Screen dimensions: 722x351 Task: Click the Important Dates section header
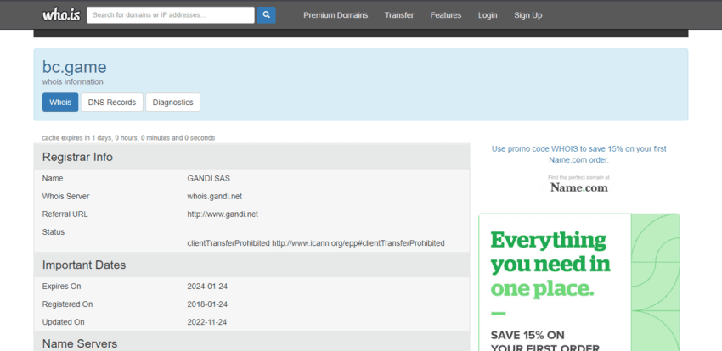click(84, 265)
